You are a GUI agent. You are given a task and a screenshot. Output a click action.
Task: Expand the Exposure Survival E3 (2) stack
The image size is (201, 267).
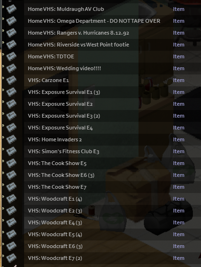[3, 113]
